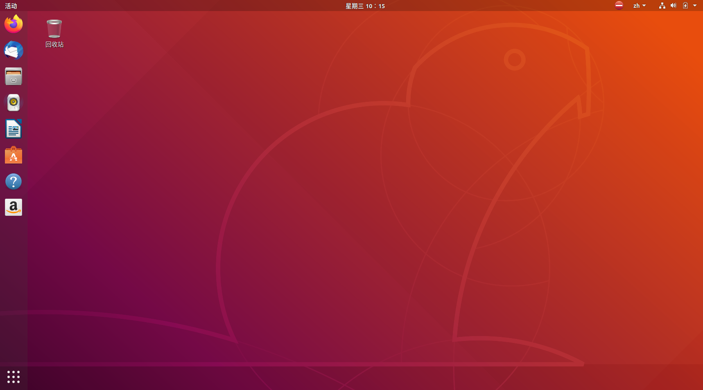The height and width of the screenshot is (390, 703).
Task: Open LibreOffice Writer from the dock
Action: click(x=14, y=129)
